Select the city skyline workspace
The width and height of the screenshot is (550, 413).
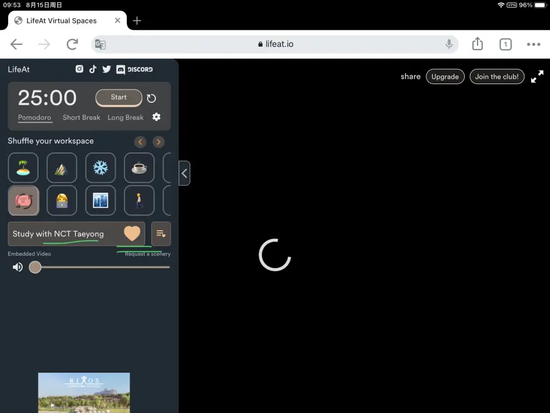(100, 200)
